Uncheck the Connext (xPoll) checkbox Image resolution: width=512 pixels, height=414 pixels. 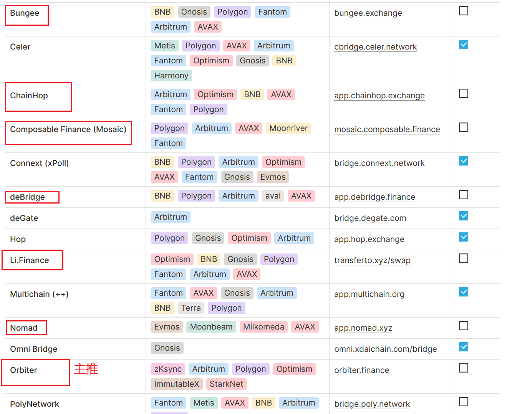pyautogui.click(x=464, y=161)
